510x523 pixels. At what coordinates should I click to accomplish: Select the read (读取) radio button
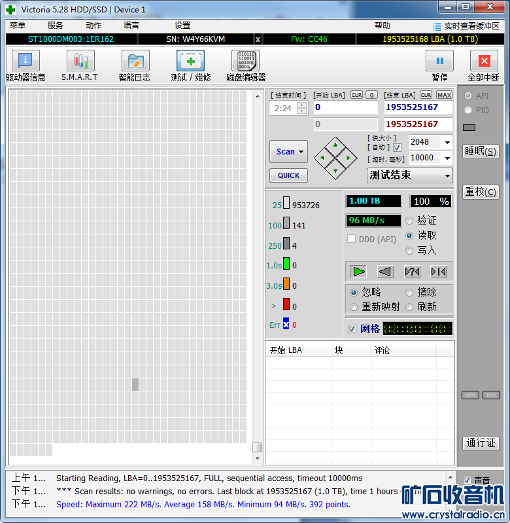409,236
